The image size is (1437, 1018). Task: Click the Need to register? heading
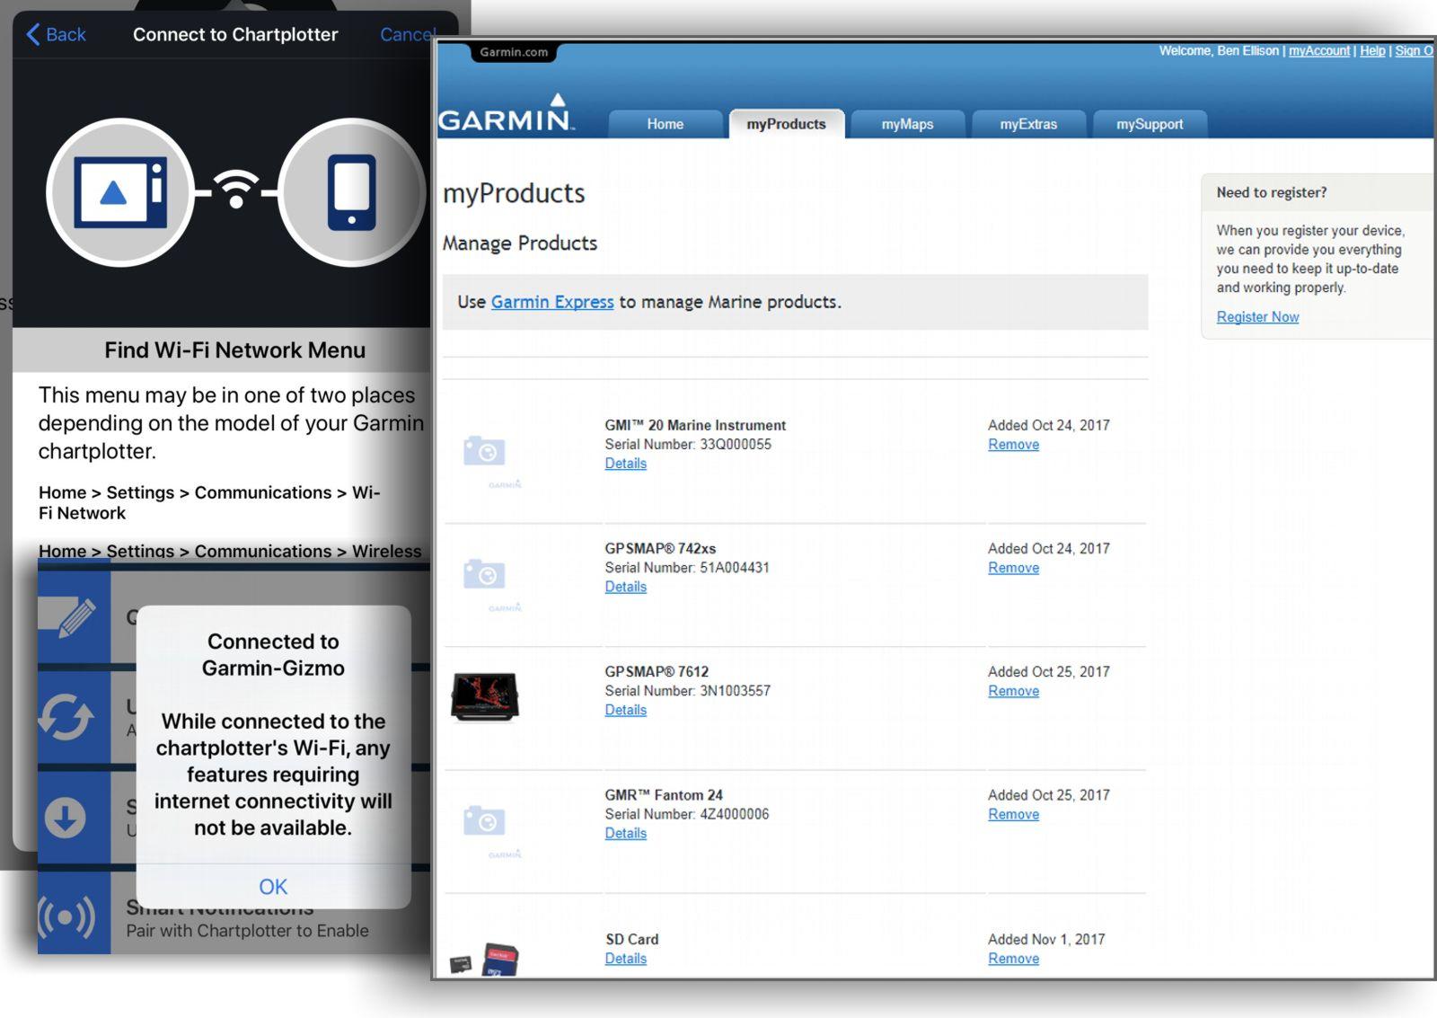point(1272,192)
